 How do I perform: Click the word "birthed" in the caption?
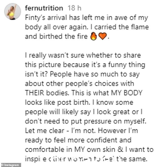coord(51,36)
